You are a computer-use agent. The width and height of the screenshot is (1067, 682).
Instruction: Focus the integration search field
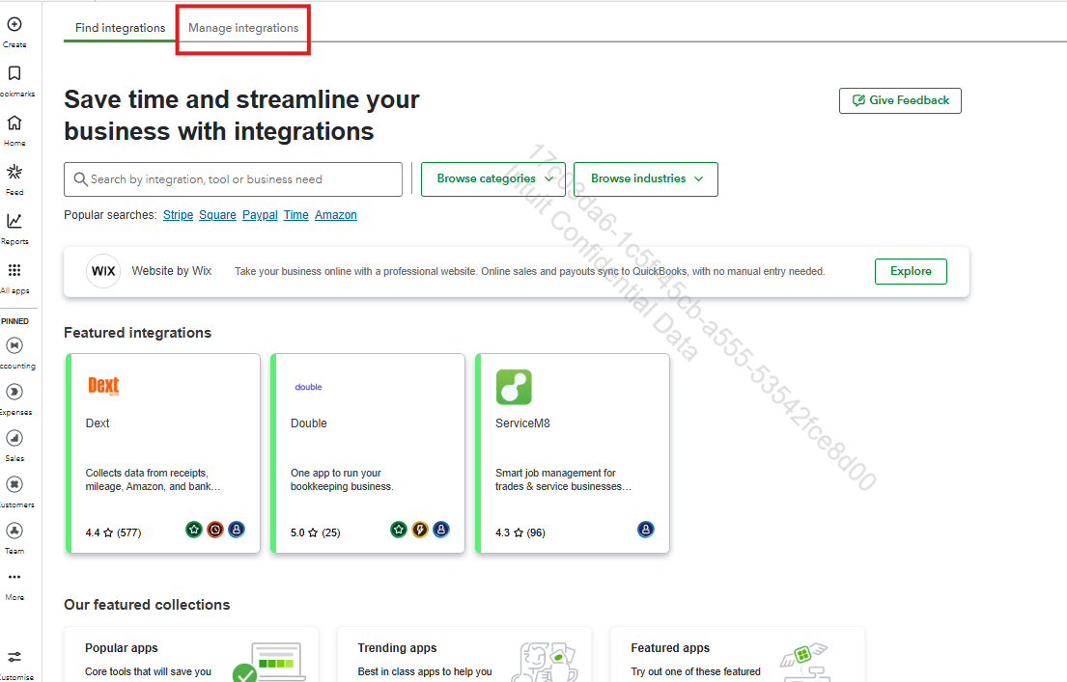234,179
